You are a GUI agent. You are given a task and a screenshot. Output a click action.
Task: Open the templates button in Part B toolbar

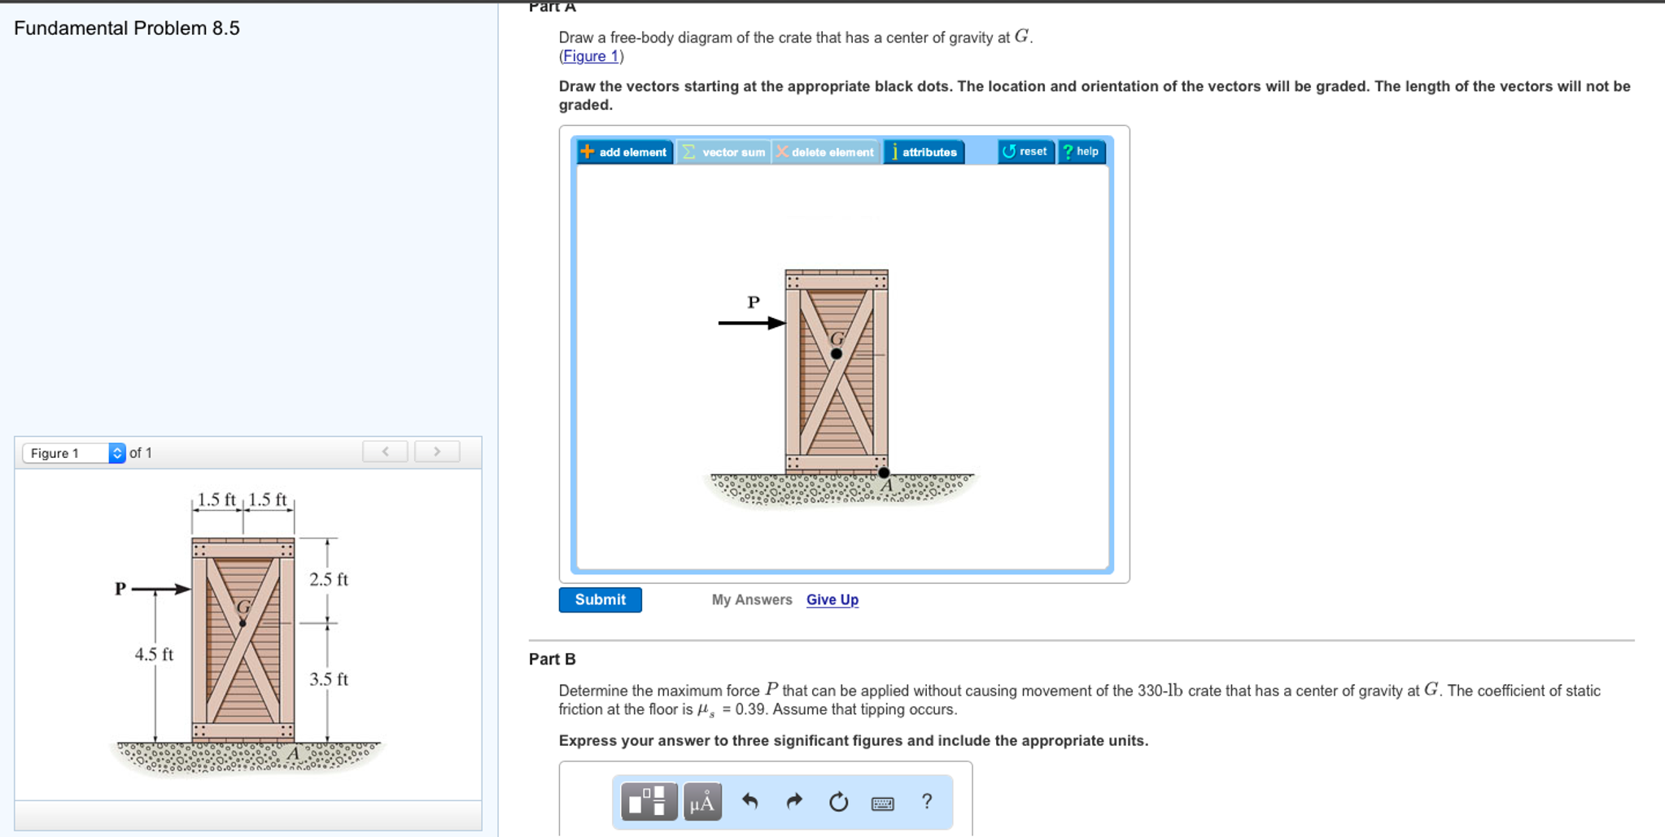[649, 802]
